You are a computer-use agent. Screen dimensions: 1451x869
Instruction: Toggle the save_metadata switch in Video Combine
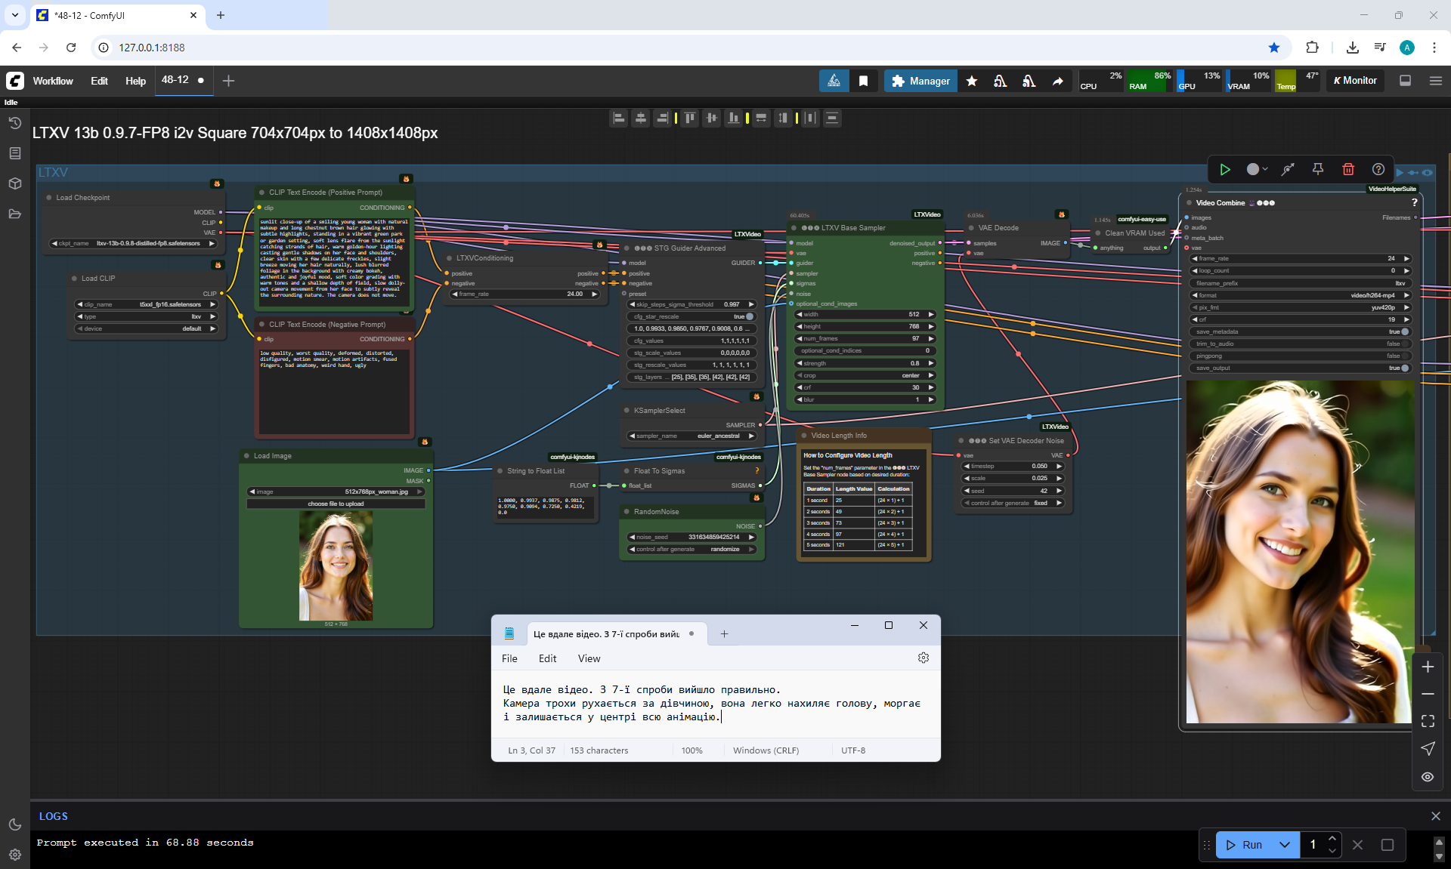point(1404,331)
